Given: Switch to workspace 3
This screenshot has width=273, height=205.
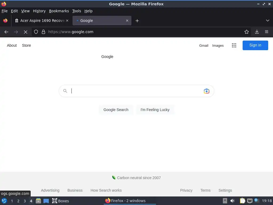Looking at the screenshot, I should click(x=25, y=201).
